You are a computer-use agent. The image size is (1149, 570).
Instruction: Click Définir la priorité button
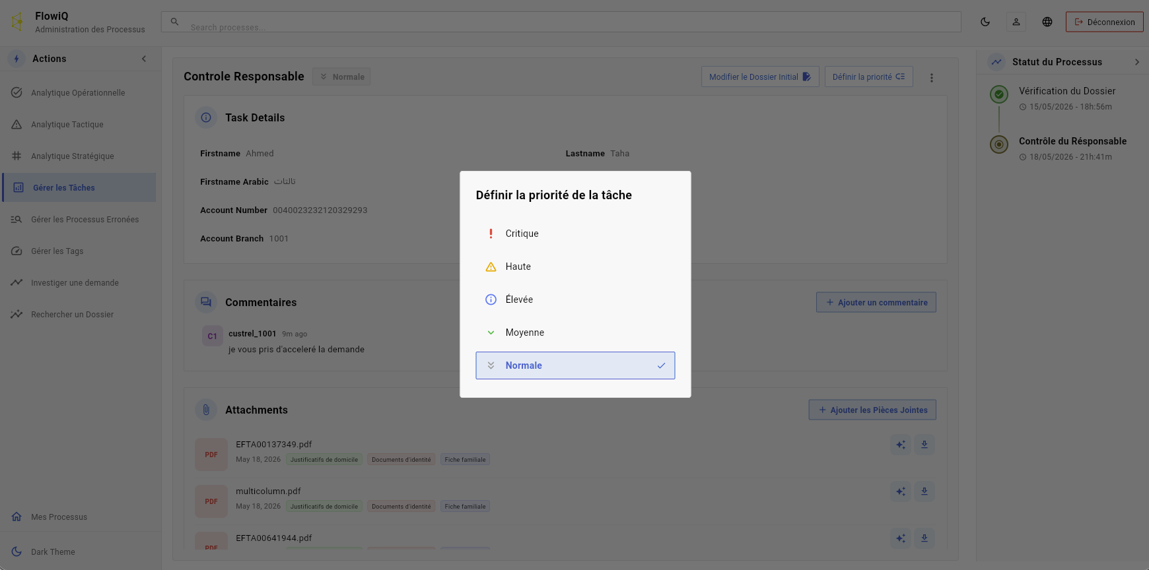(x=869, y=77)
